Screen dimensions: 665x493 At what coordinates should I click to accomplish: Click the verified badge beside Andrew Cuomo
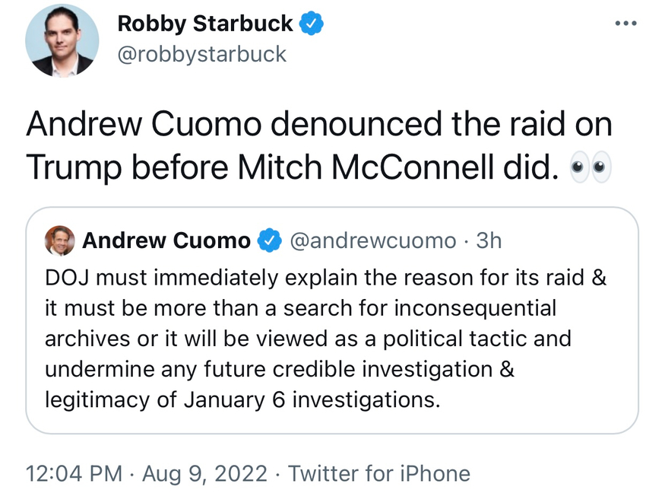pos(269,241)
